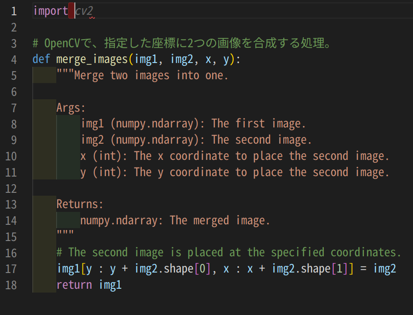Click the x coordinate description on line 10

point(238,156)
